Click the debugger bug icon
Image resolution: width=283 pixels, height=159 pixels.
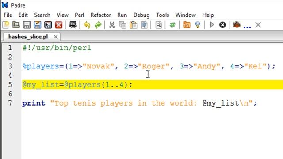(x=237, y=25)
